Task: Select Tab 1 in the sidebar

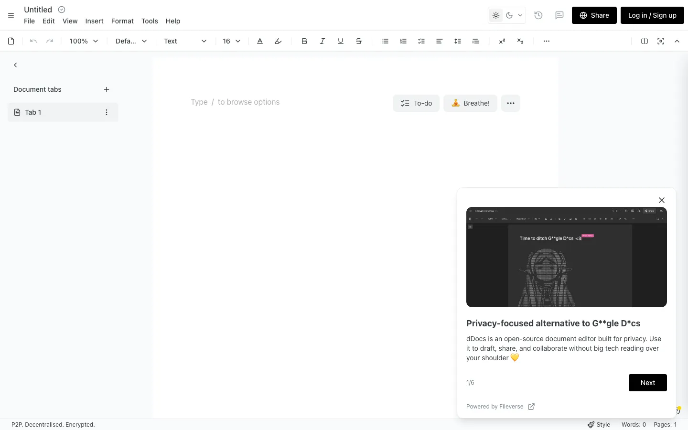Action: (x=63, y=112)
